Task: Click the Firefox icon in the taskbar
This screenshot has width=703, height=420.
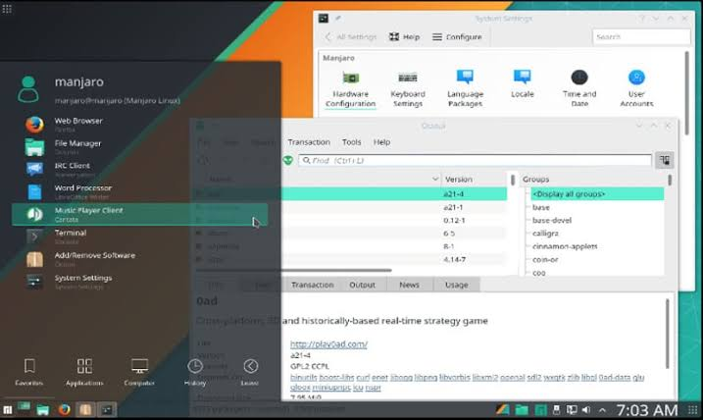Action: pos(64,409)
